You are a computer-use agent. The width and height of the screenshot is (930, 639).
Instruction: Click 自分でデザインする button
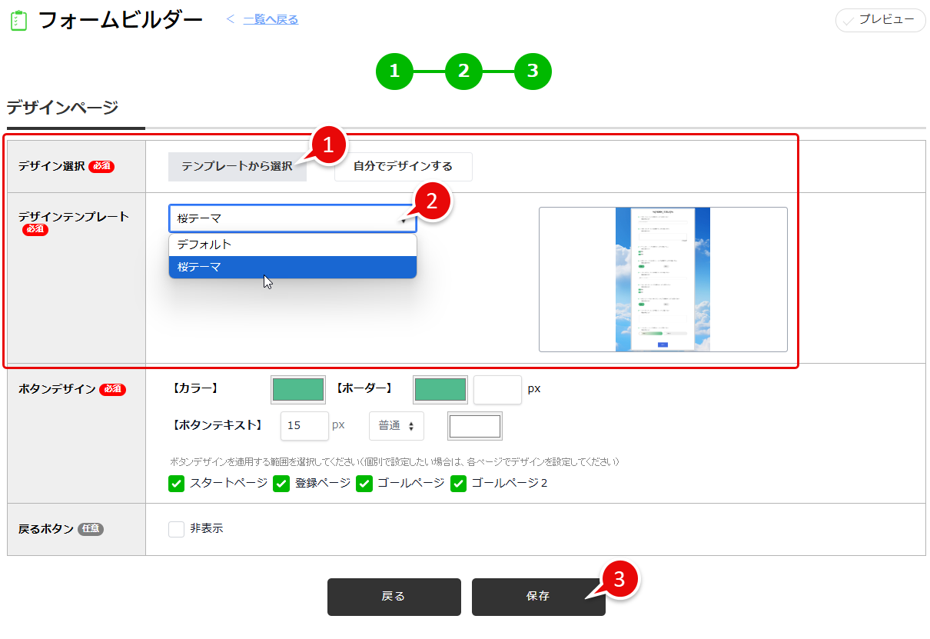(x=403, y=167)
